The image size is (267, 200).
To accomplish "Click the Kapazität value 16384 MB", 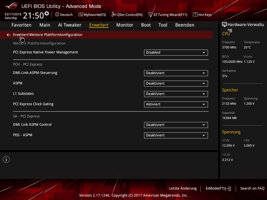I will point(229,118).
